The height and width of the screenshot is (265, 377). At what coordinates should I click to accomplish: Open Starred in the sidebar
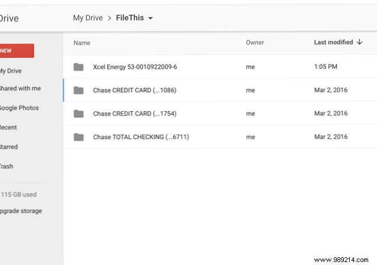point(9,147)
